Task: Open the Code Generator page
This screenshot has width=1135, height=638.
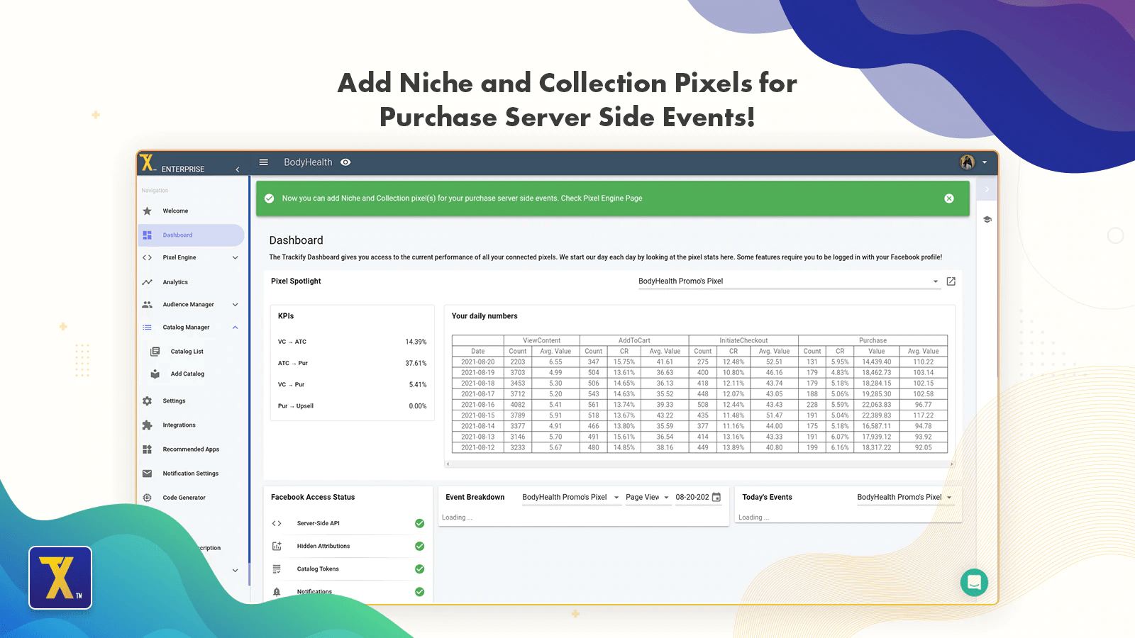Action: click(x=184, y=498)
